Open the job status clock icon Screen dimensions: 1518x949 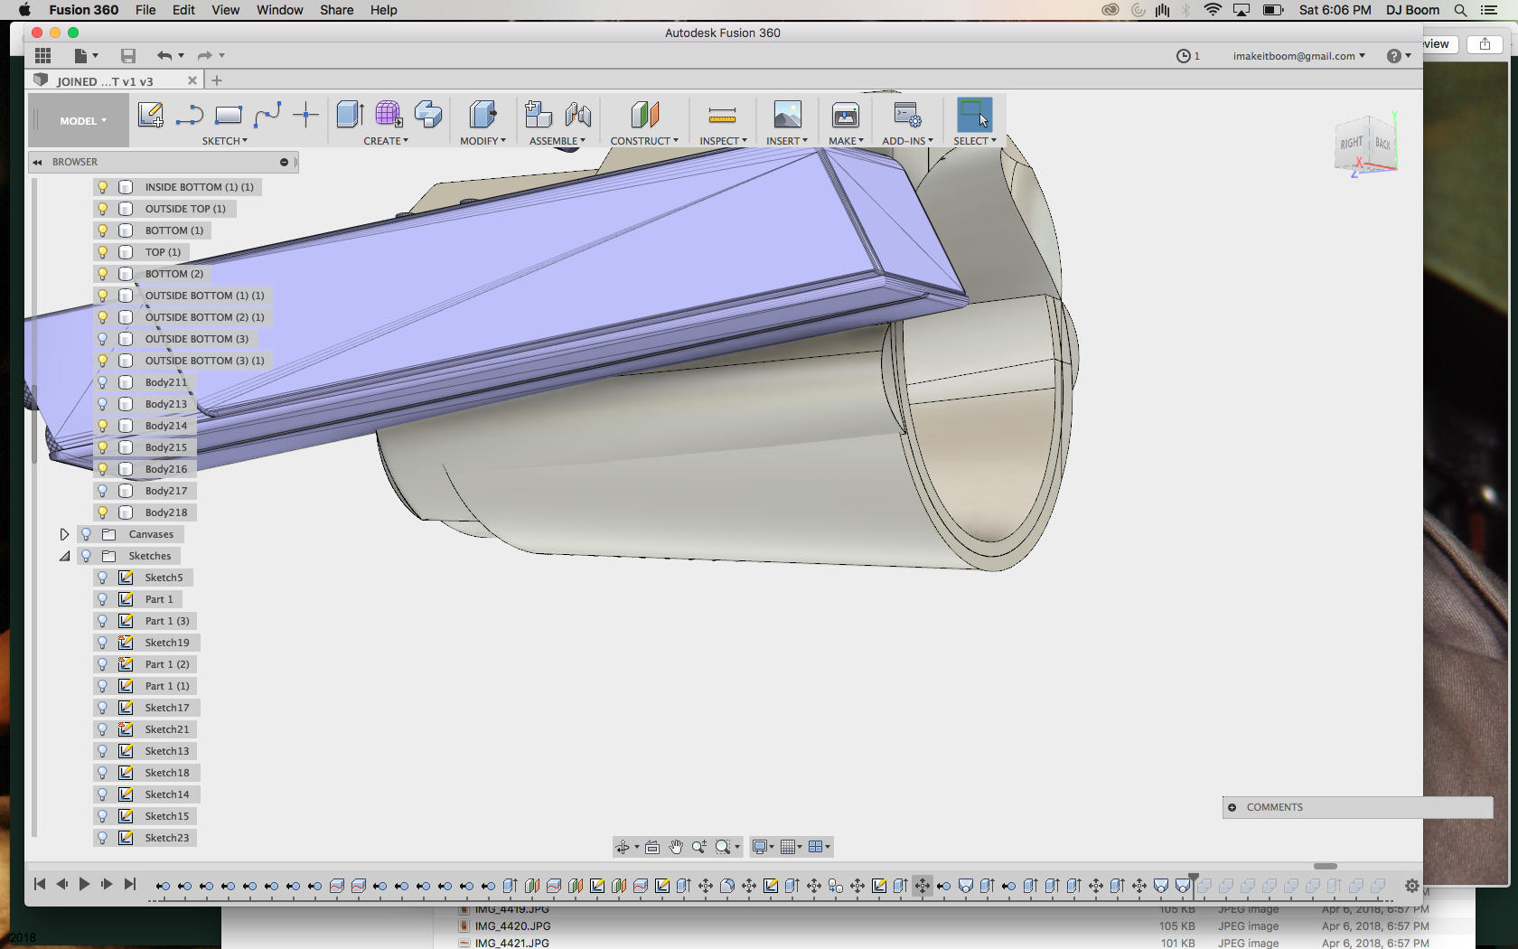[x=1183, y=56]
